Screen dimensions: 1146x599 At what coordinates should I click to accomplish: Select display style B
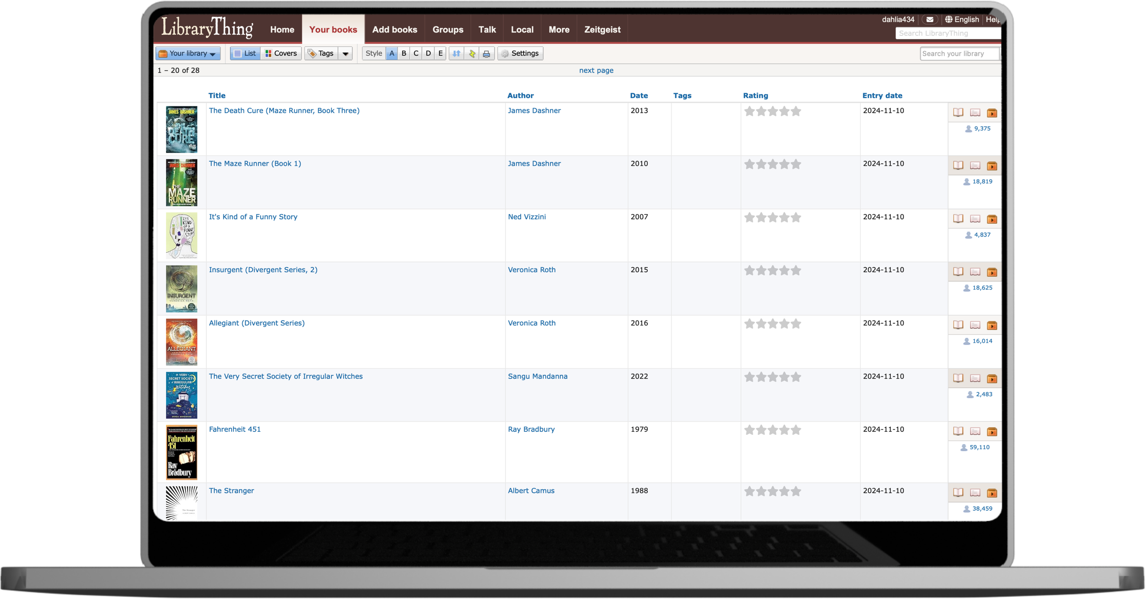pos(404,54)
